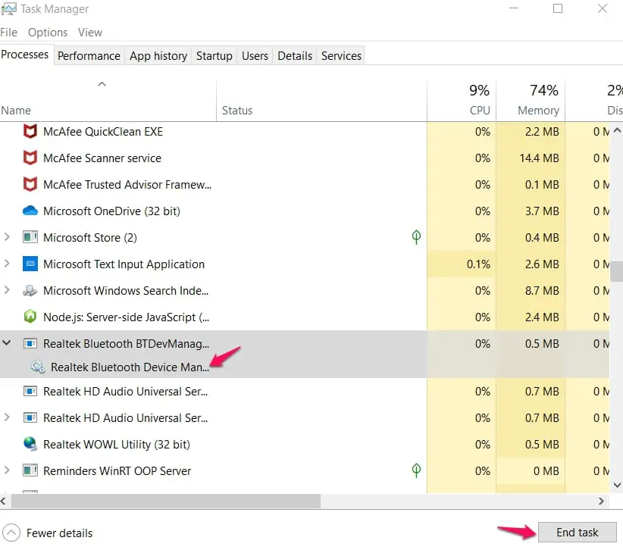The image size is (623, 550).
Task: Click the Node.js hexagon icon
Action: coord(30,317)
